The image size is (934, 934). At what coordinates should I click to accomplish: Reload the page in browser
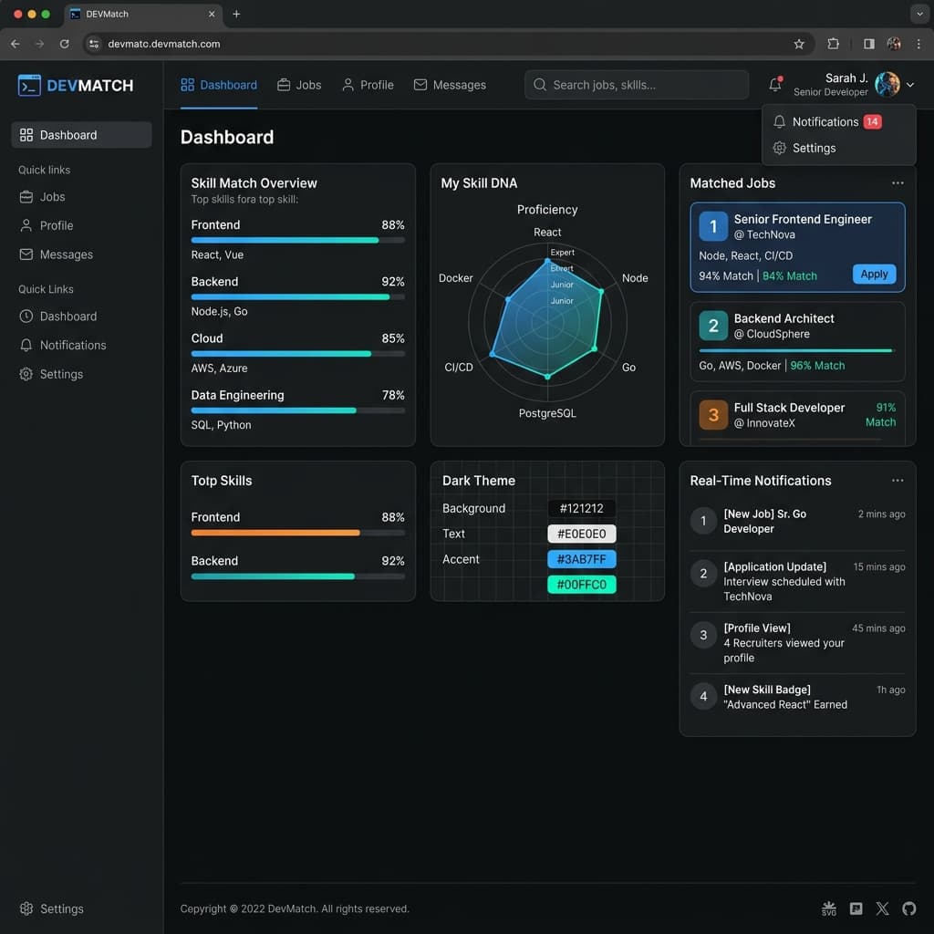65,44
